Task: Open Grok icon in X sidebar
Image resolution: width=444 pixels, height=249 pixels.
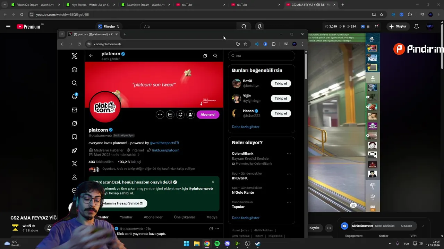Action: click(x=74, y=123)
